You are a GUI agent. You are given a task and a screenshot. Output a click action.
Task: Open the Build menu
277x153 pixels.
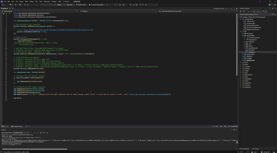coord(27,1)
